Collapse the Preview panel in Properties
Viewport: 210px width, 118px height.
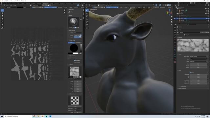(x=180, y=38)
